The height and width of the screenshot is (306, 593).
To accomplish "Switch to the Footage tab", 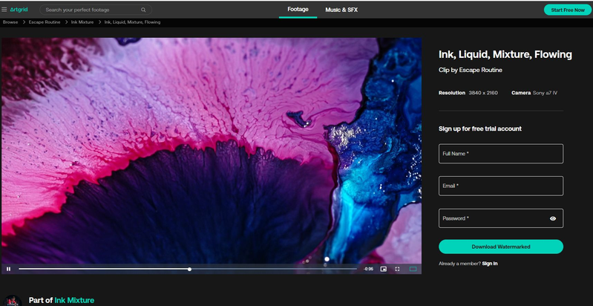I will point(298,10).
